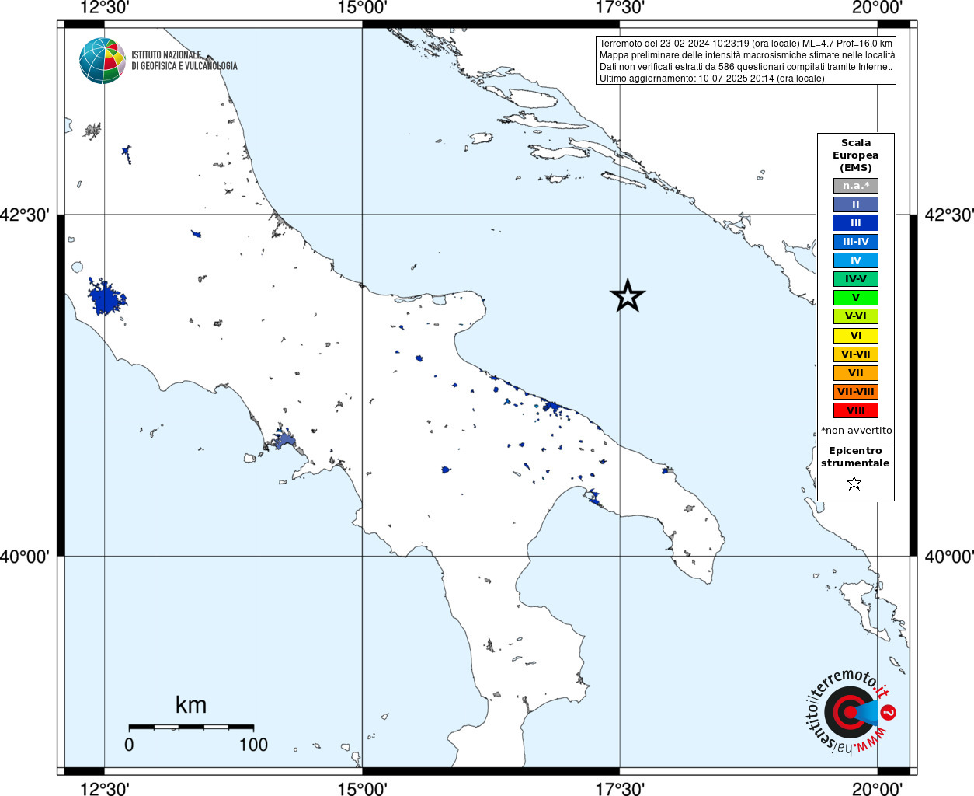Click the large blue Rome intensity area

(x=106, y=297)
